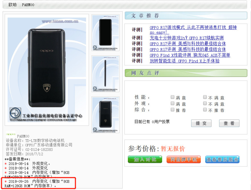Click the Lamborghini emblem on the phone
This screenshot has height=190, width=251.
(47, 88)
